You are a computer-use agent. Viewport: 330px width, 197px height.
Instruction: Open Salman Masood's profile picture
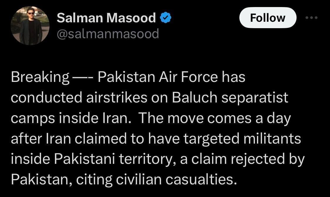30,26
